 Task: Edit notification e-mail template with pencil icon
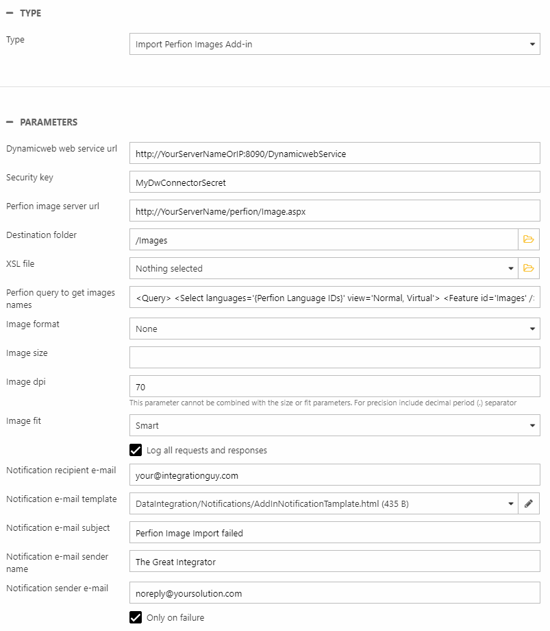click(x=528, y=503)
